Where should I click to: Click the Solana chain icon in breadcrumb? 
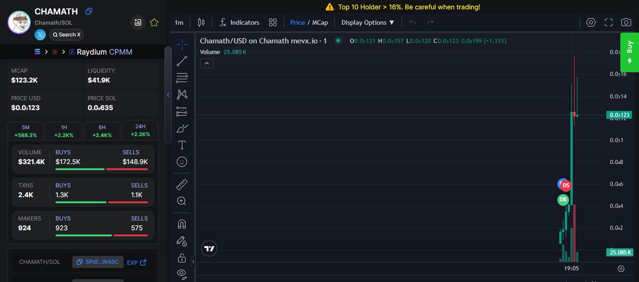pos(37,52)
